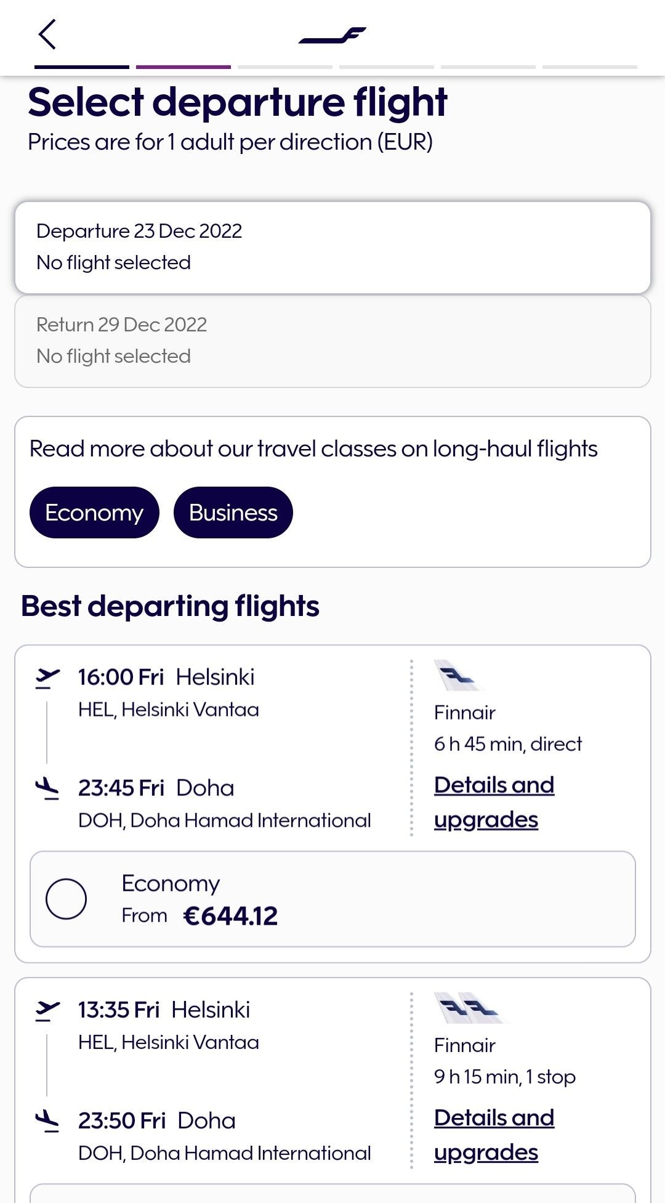Expand the Return 29 Dec 2022 card
Screen dimensions: 665x1203
(x=332, y=340)
